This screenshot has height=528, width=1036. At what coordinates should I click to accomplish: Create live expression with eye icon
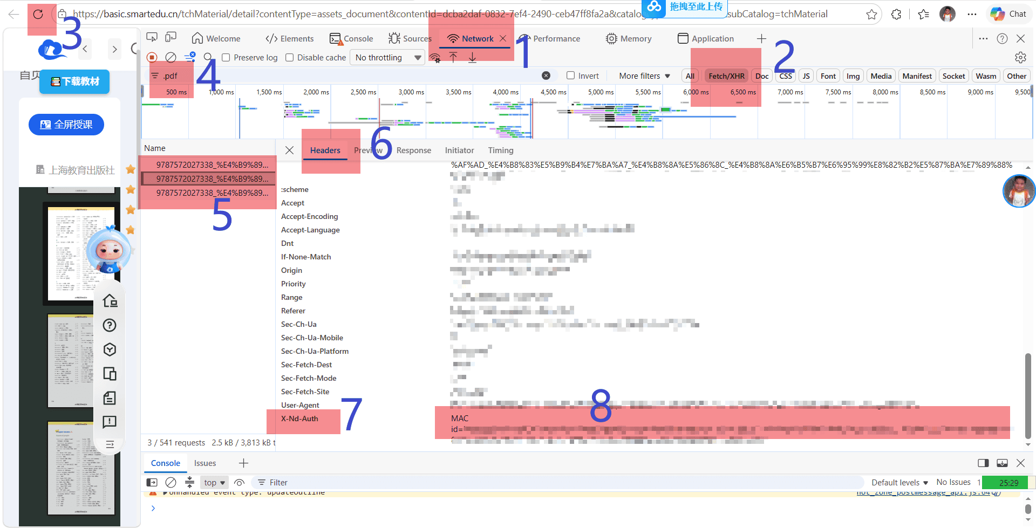[240, 483]
